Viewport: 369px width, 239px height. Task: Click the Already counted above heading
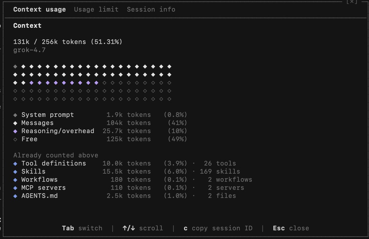[56, 155]
